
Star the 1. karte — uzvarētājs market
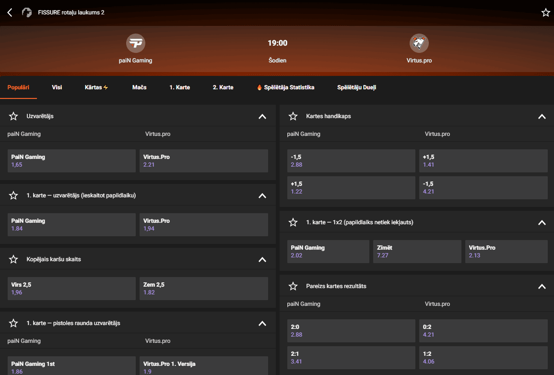(x=13, y=195)
